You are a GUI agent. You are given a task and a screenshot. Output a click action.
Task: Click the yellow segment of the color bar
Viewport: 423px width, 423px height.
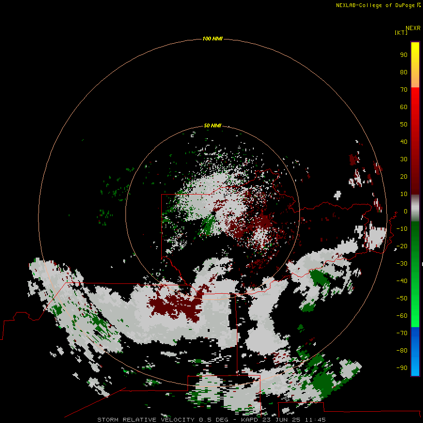point(415,64)
